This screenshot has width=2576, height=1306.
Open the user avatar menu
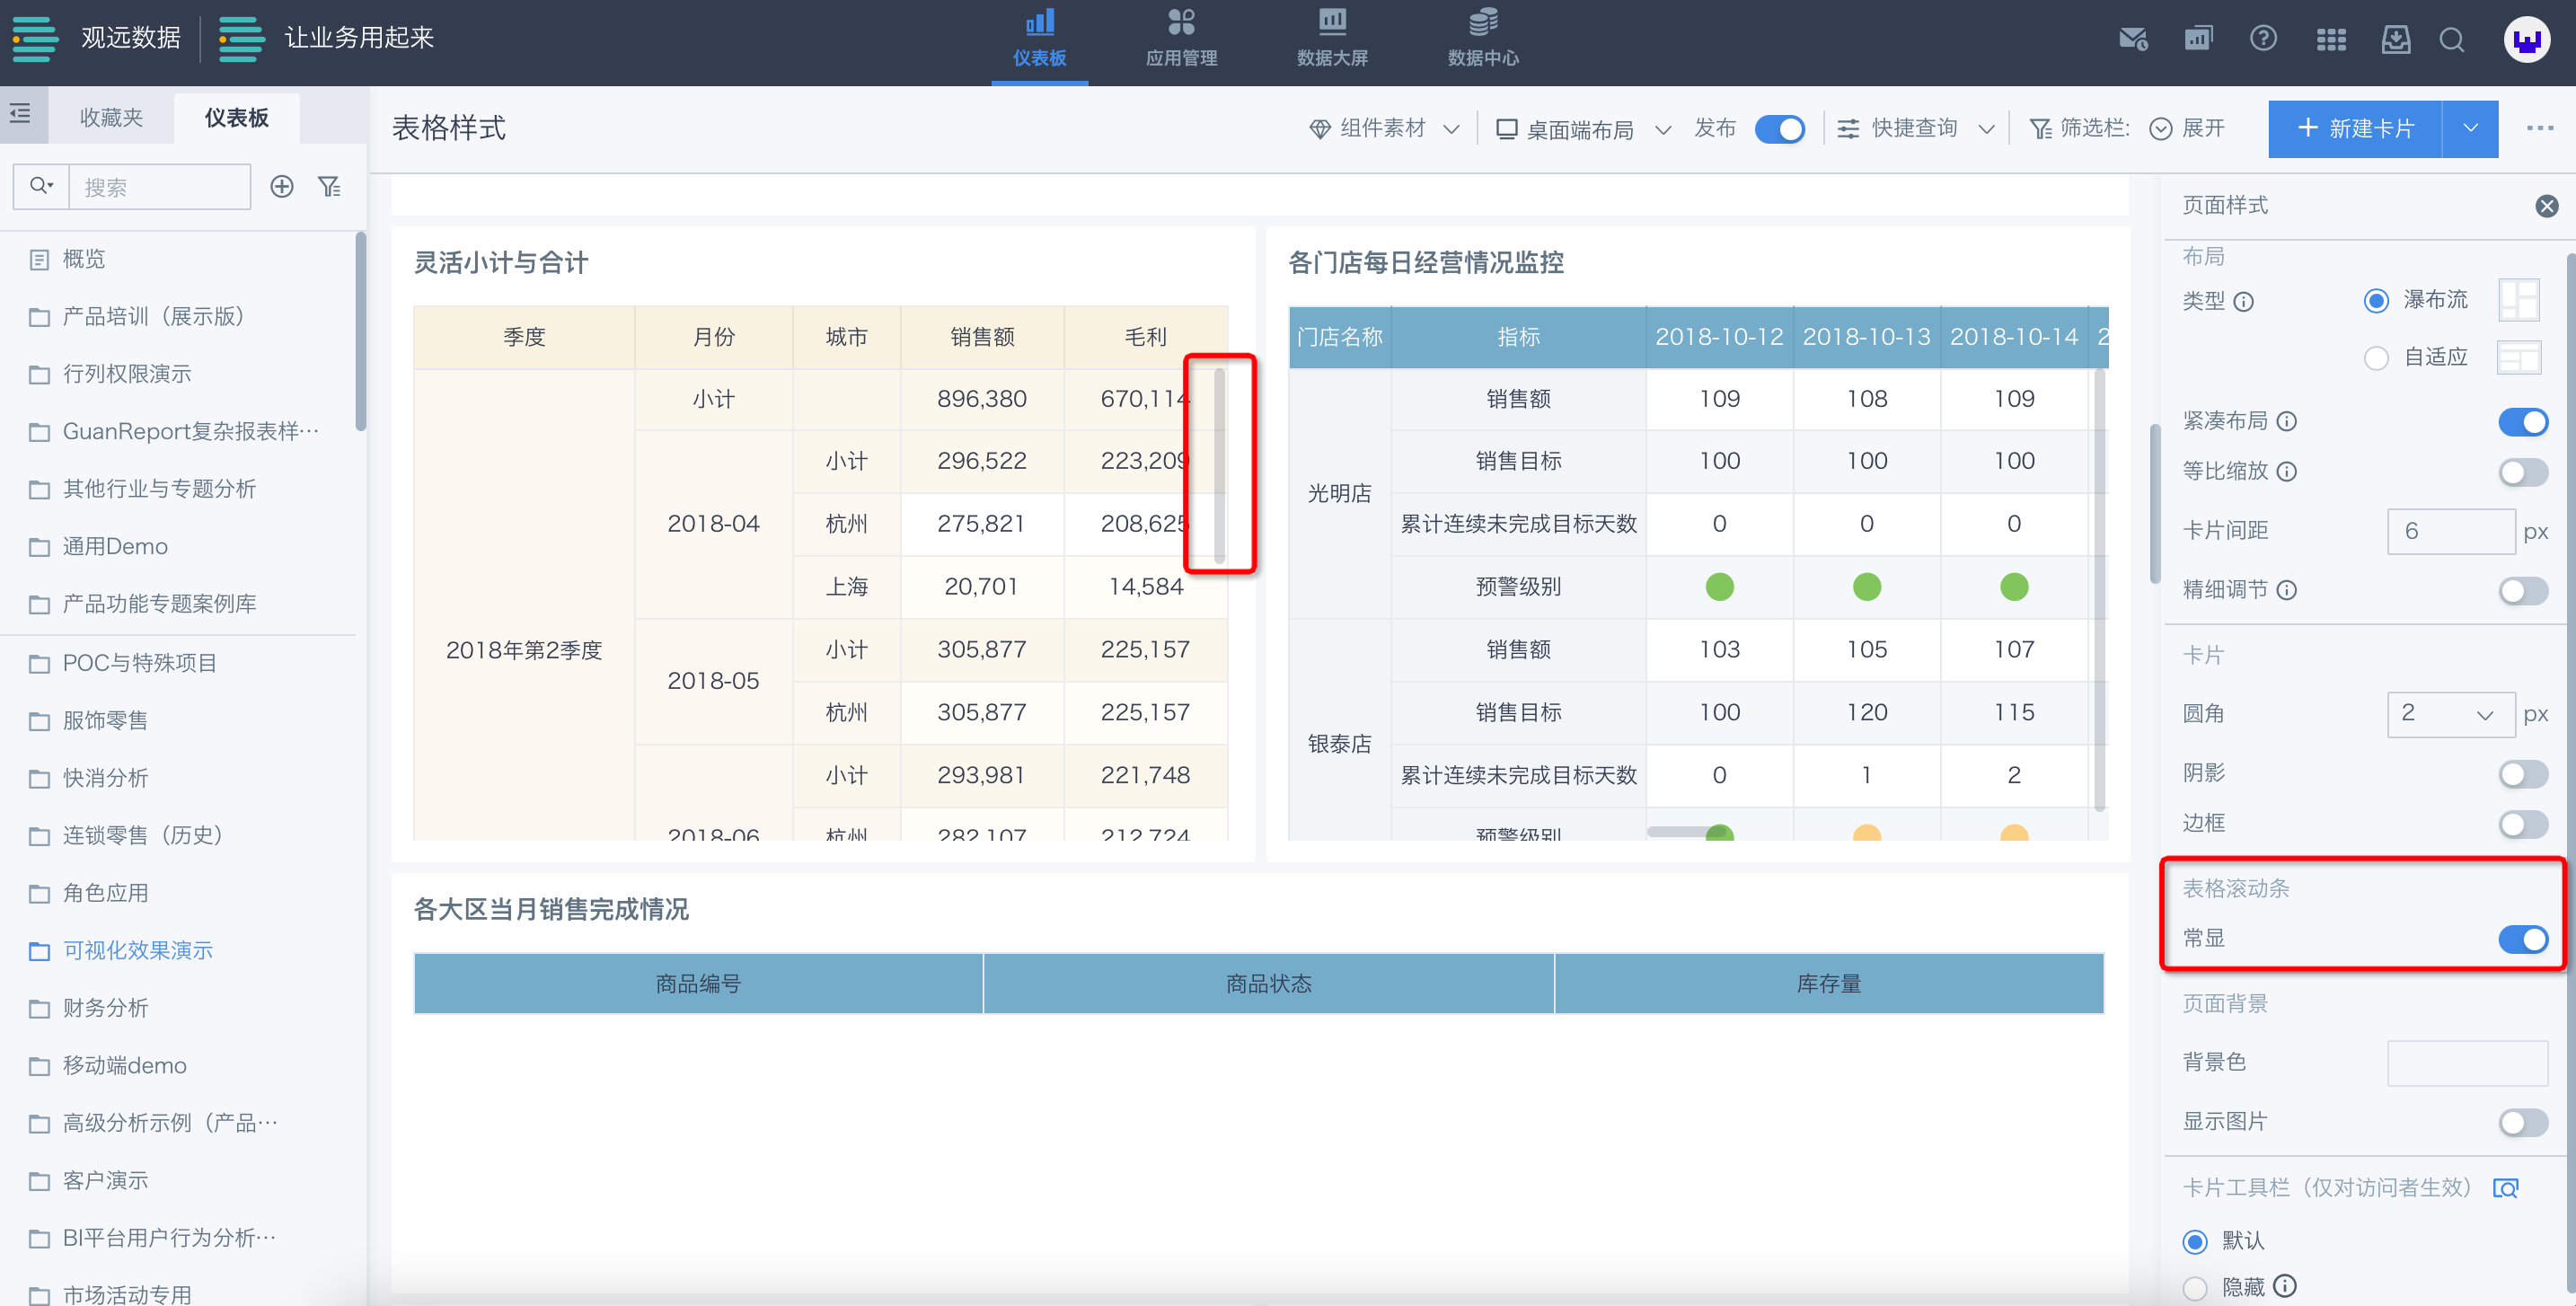2526,39
